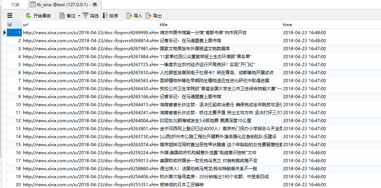Select the row 1 current-record indicator arrow

pos(4,32)
